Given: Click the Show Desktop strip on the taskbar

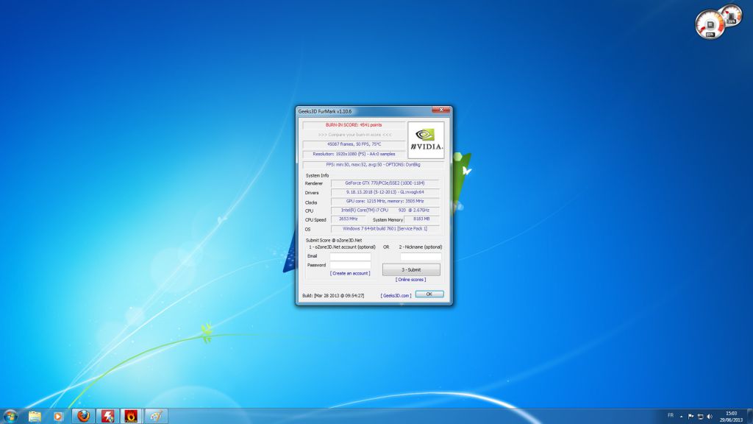Looking at the screenshot, I should coord(749,417).
